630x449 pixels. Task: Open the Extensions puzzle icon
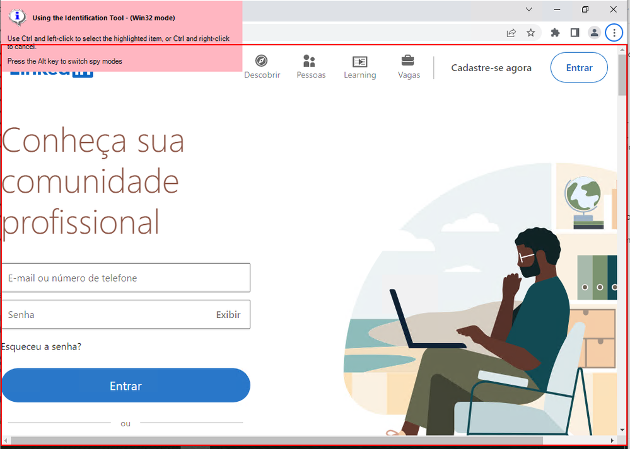click(555, 33)
